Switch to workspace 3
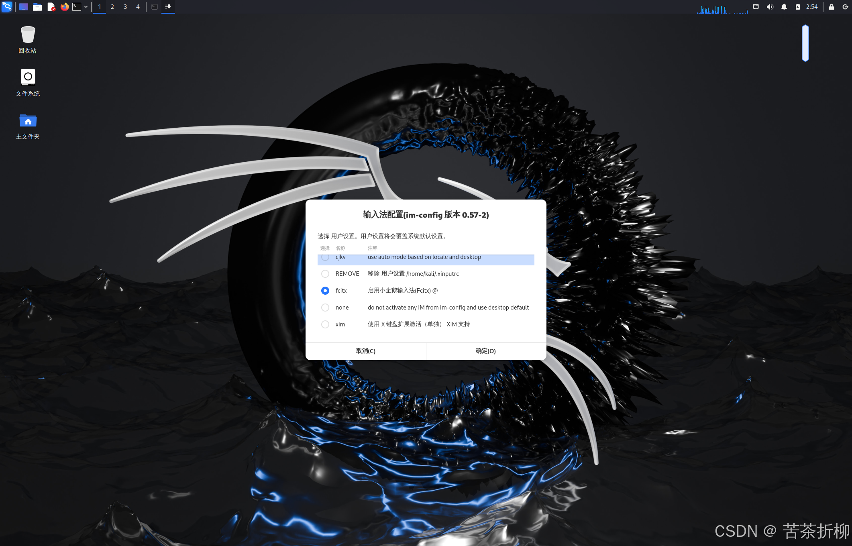 (125, 7)
